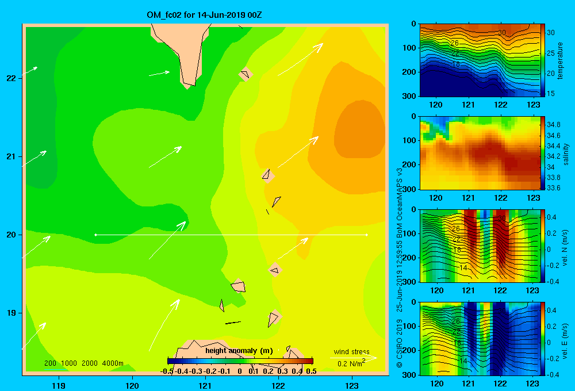The image size is (575, 391).
Task: Click longitude label 121 on the salinity panel
Action: (x=468, y=198)
